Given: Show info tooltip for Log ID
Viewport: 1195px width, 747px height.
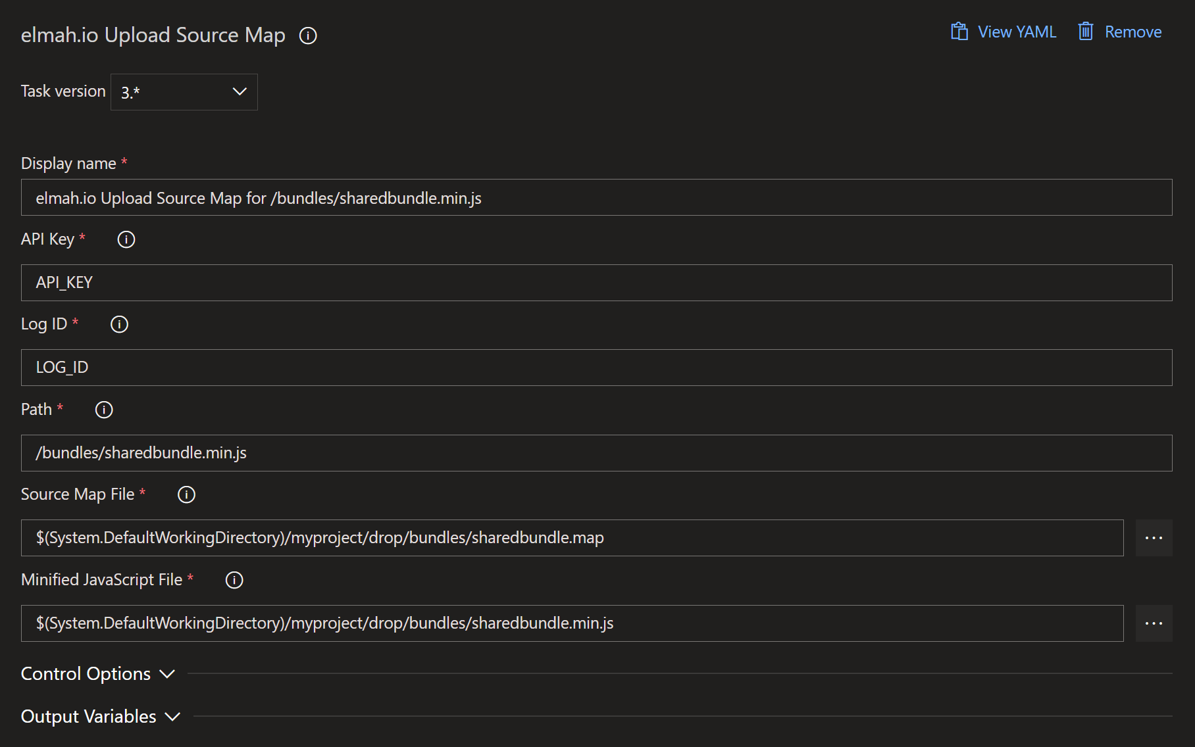Looking at the screenshot, I should pos(119,324).
